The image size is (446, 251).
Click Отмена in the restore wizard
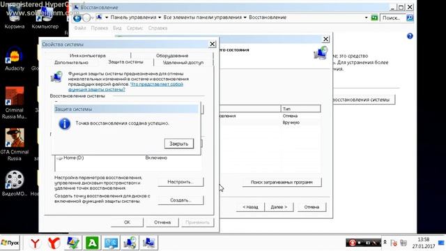[312, 207]
